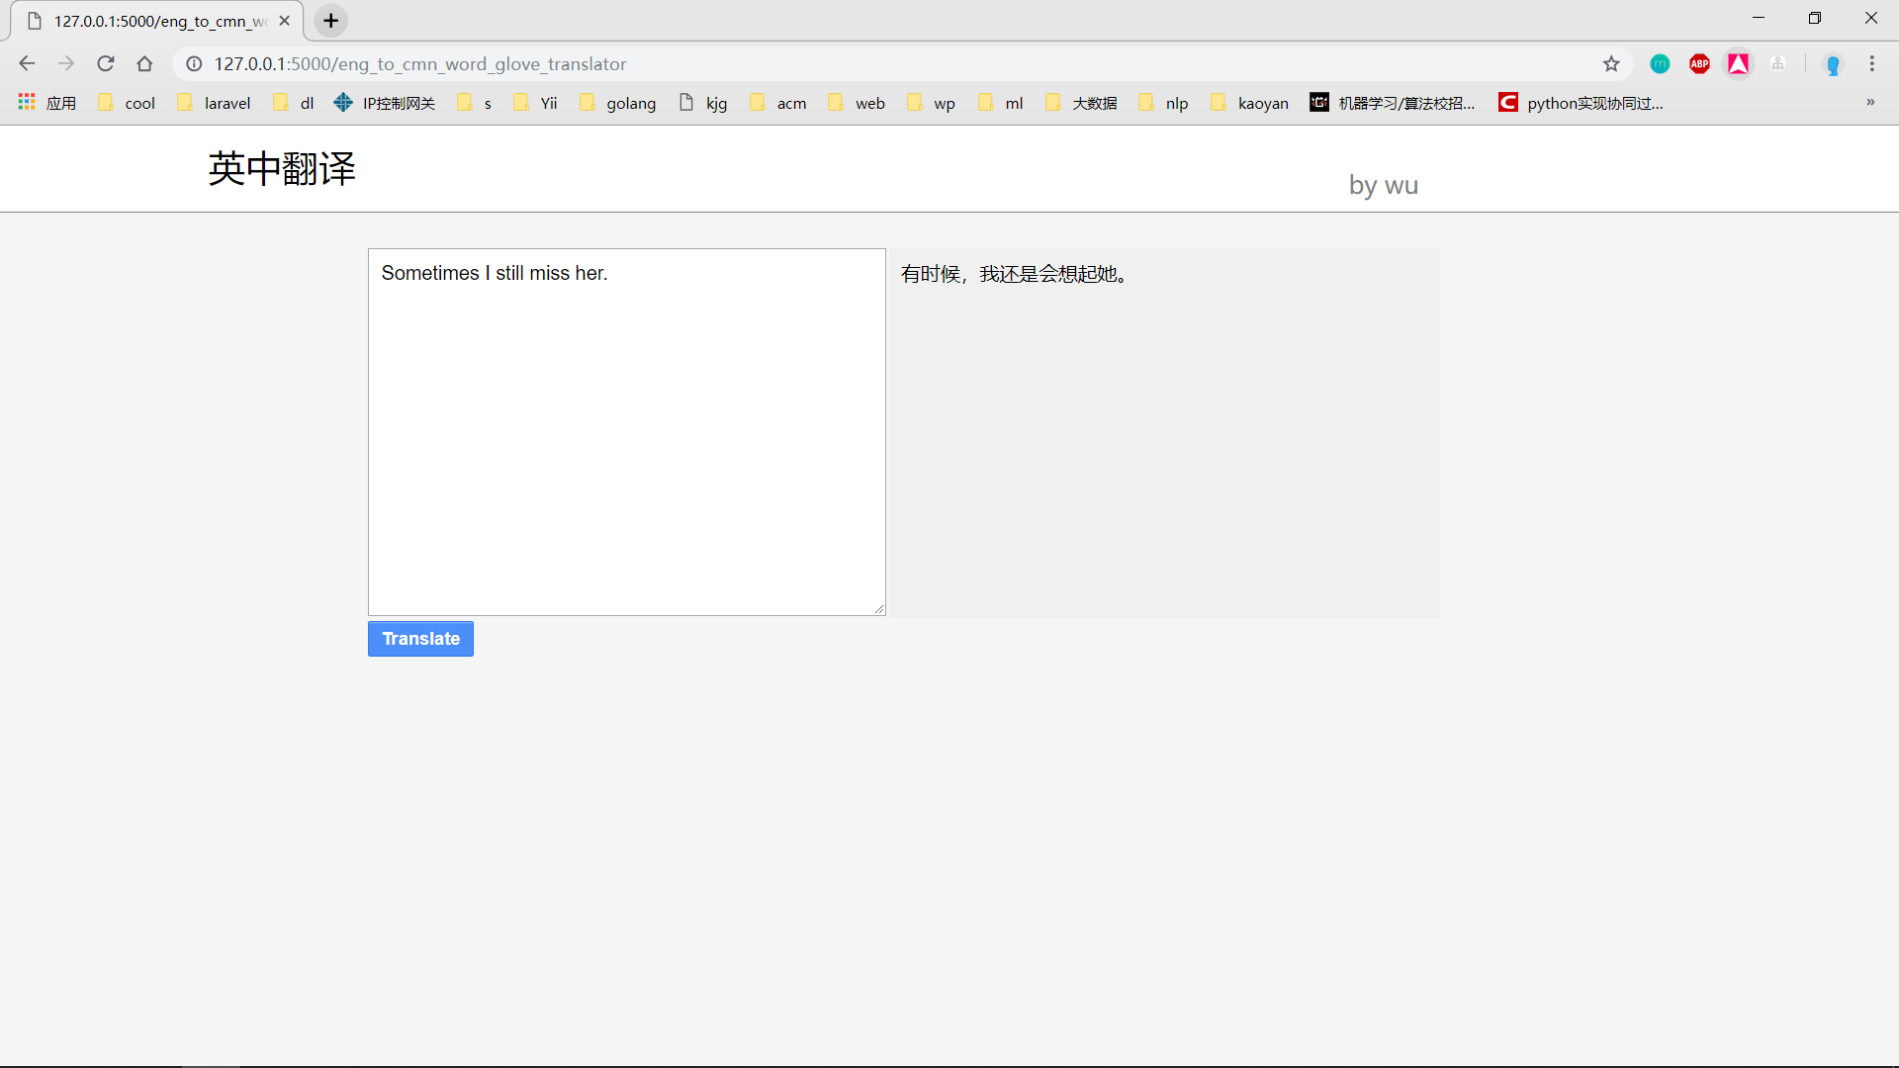Viewport: 1899px width, 1068px height.
Task: Go to the browser home page
Action: (x=144, y=64)
